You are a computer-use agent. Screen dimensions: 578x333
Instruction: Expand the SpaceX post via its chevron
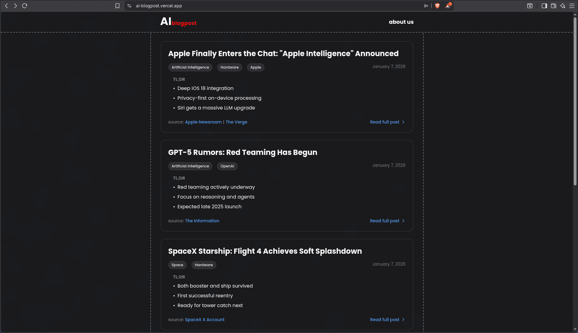[403, 320]
